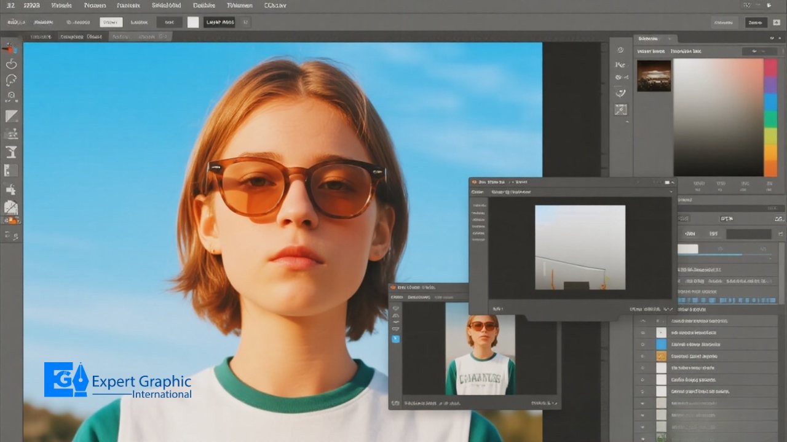Click the circular icon atop the right icon strip
The image size is (787, 442).
tap(620, 50)
